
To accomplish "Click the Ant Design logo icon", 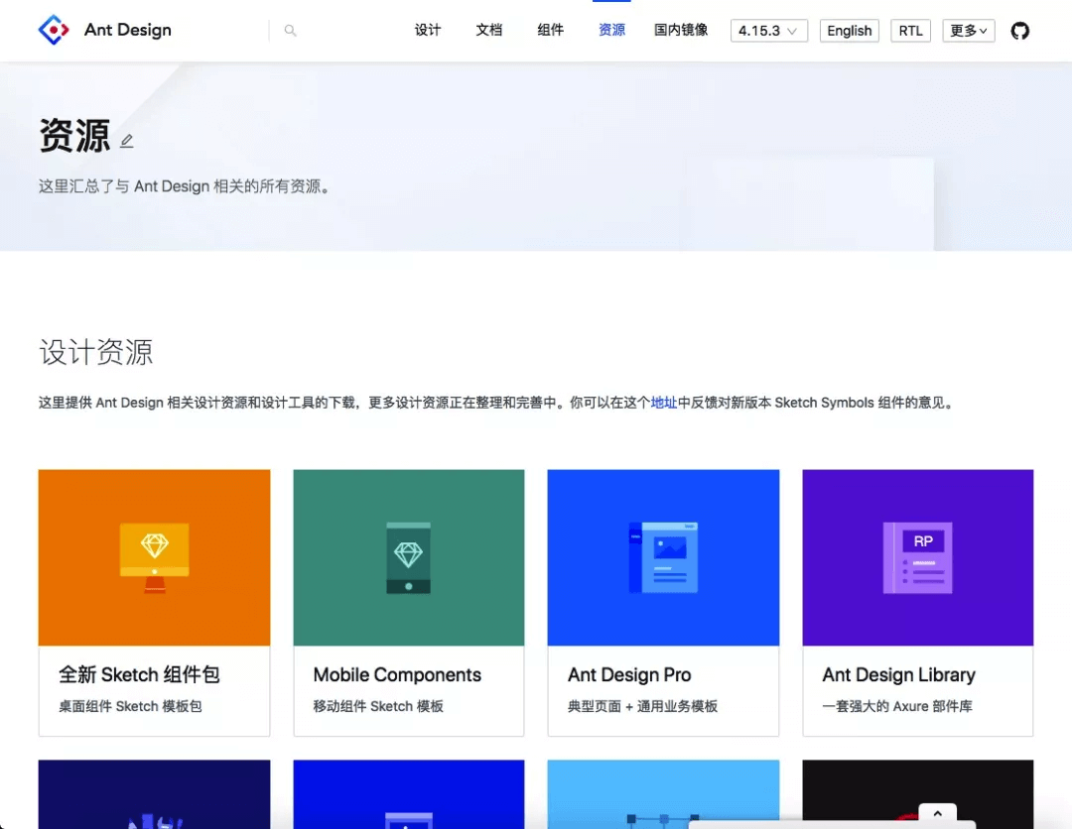I will [54, 30].
